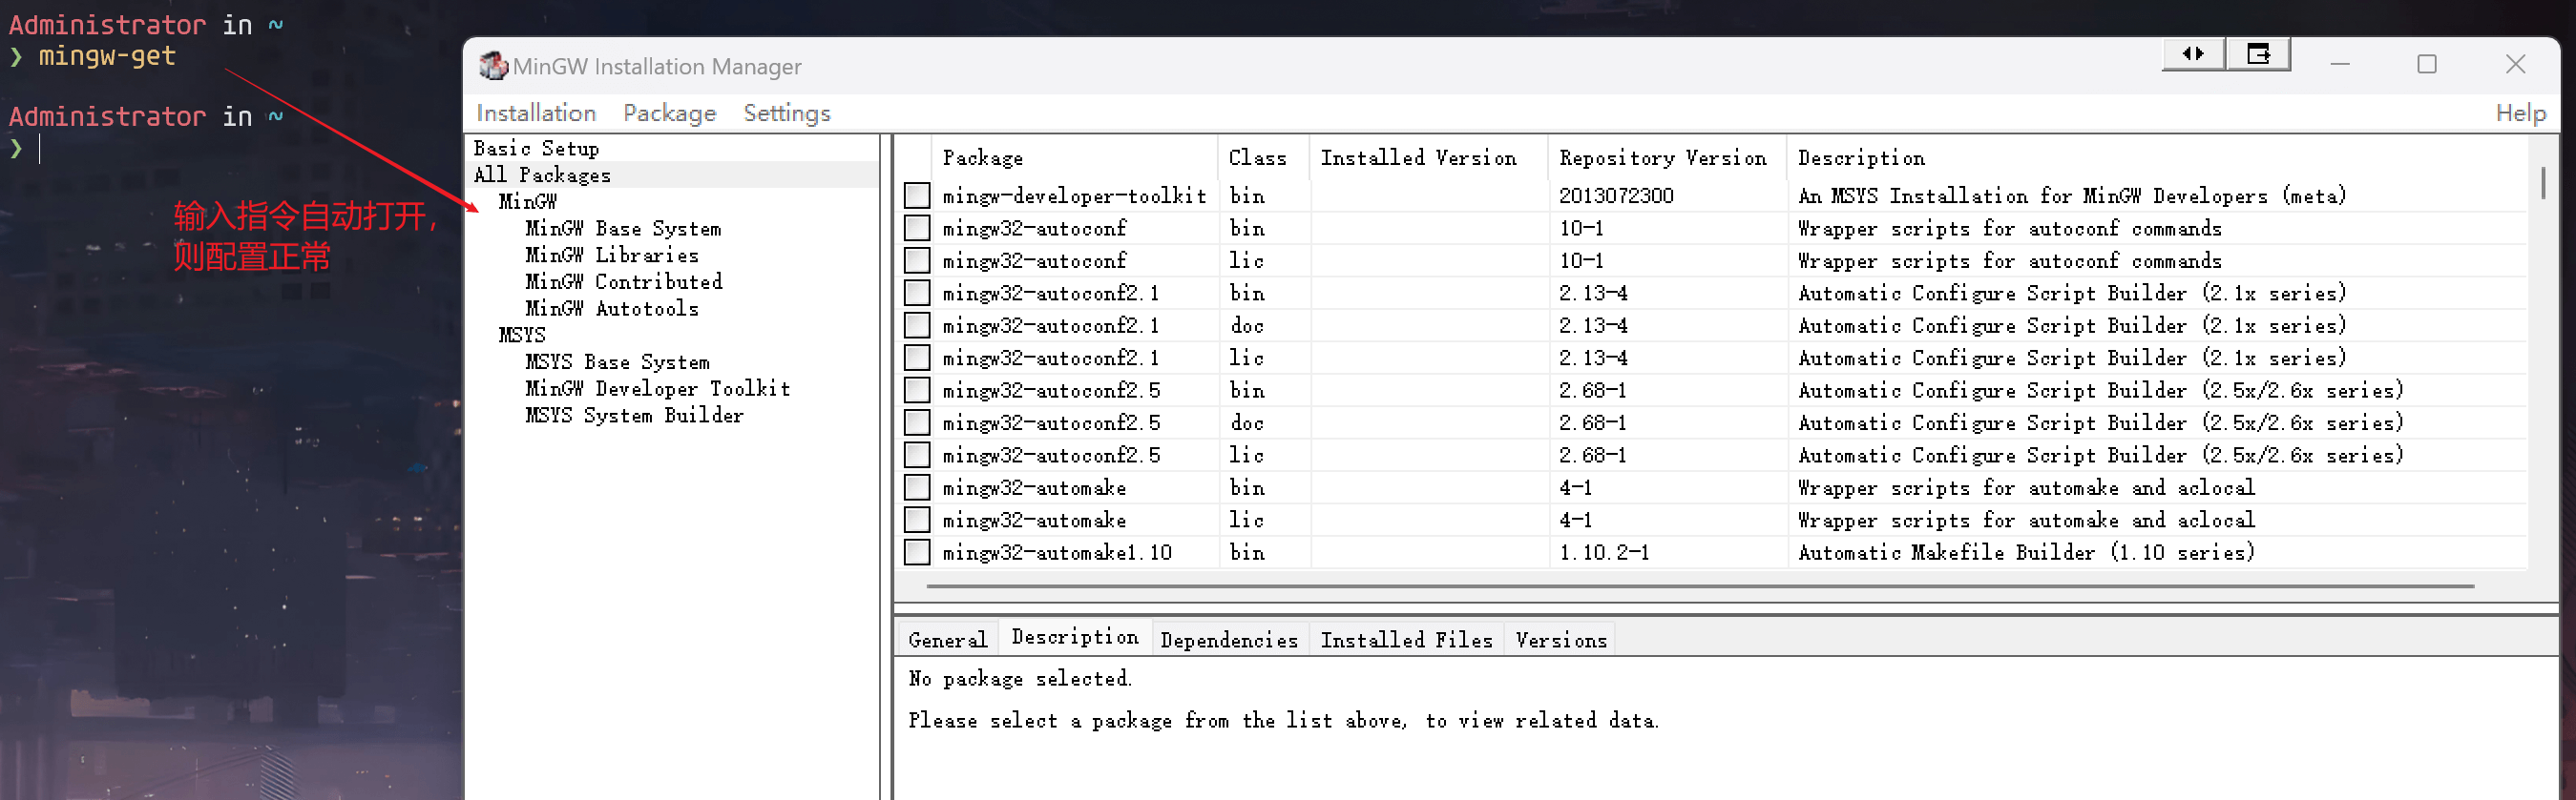
Task: Sort by the Package column header
Action: click(x=1075, y=157)
